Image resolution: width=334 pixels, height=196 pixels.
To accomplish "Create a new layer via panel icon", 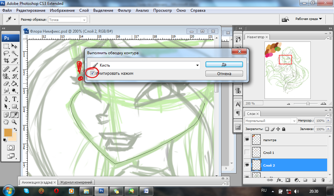I will 313,180.
